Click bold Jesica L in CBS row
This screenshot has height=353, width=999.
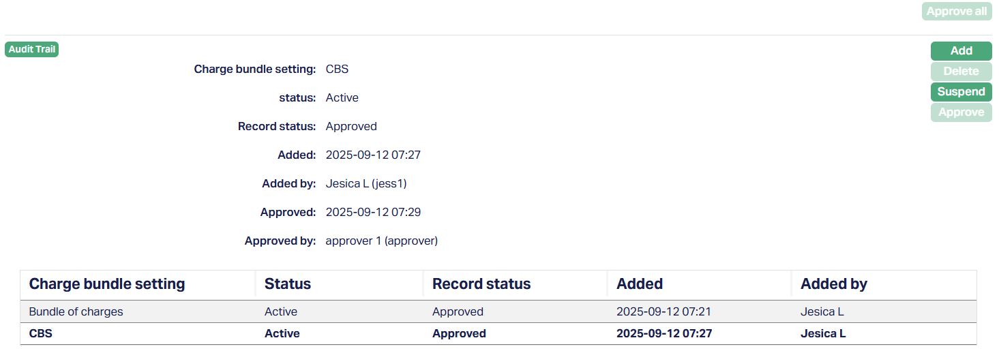(x=823, y=334)
